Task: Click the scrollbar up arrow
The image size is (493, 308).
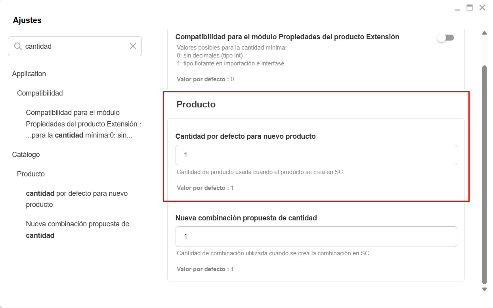Action: (484, 33)
